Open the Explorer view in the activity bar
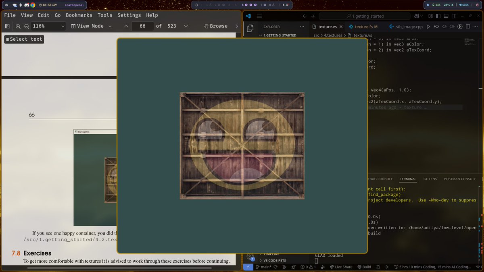 click(250, 28)
